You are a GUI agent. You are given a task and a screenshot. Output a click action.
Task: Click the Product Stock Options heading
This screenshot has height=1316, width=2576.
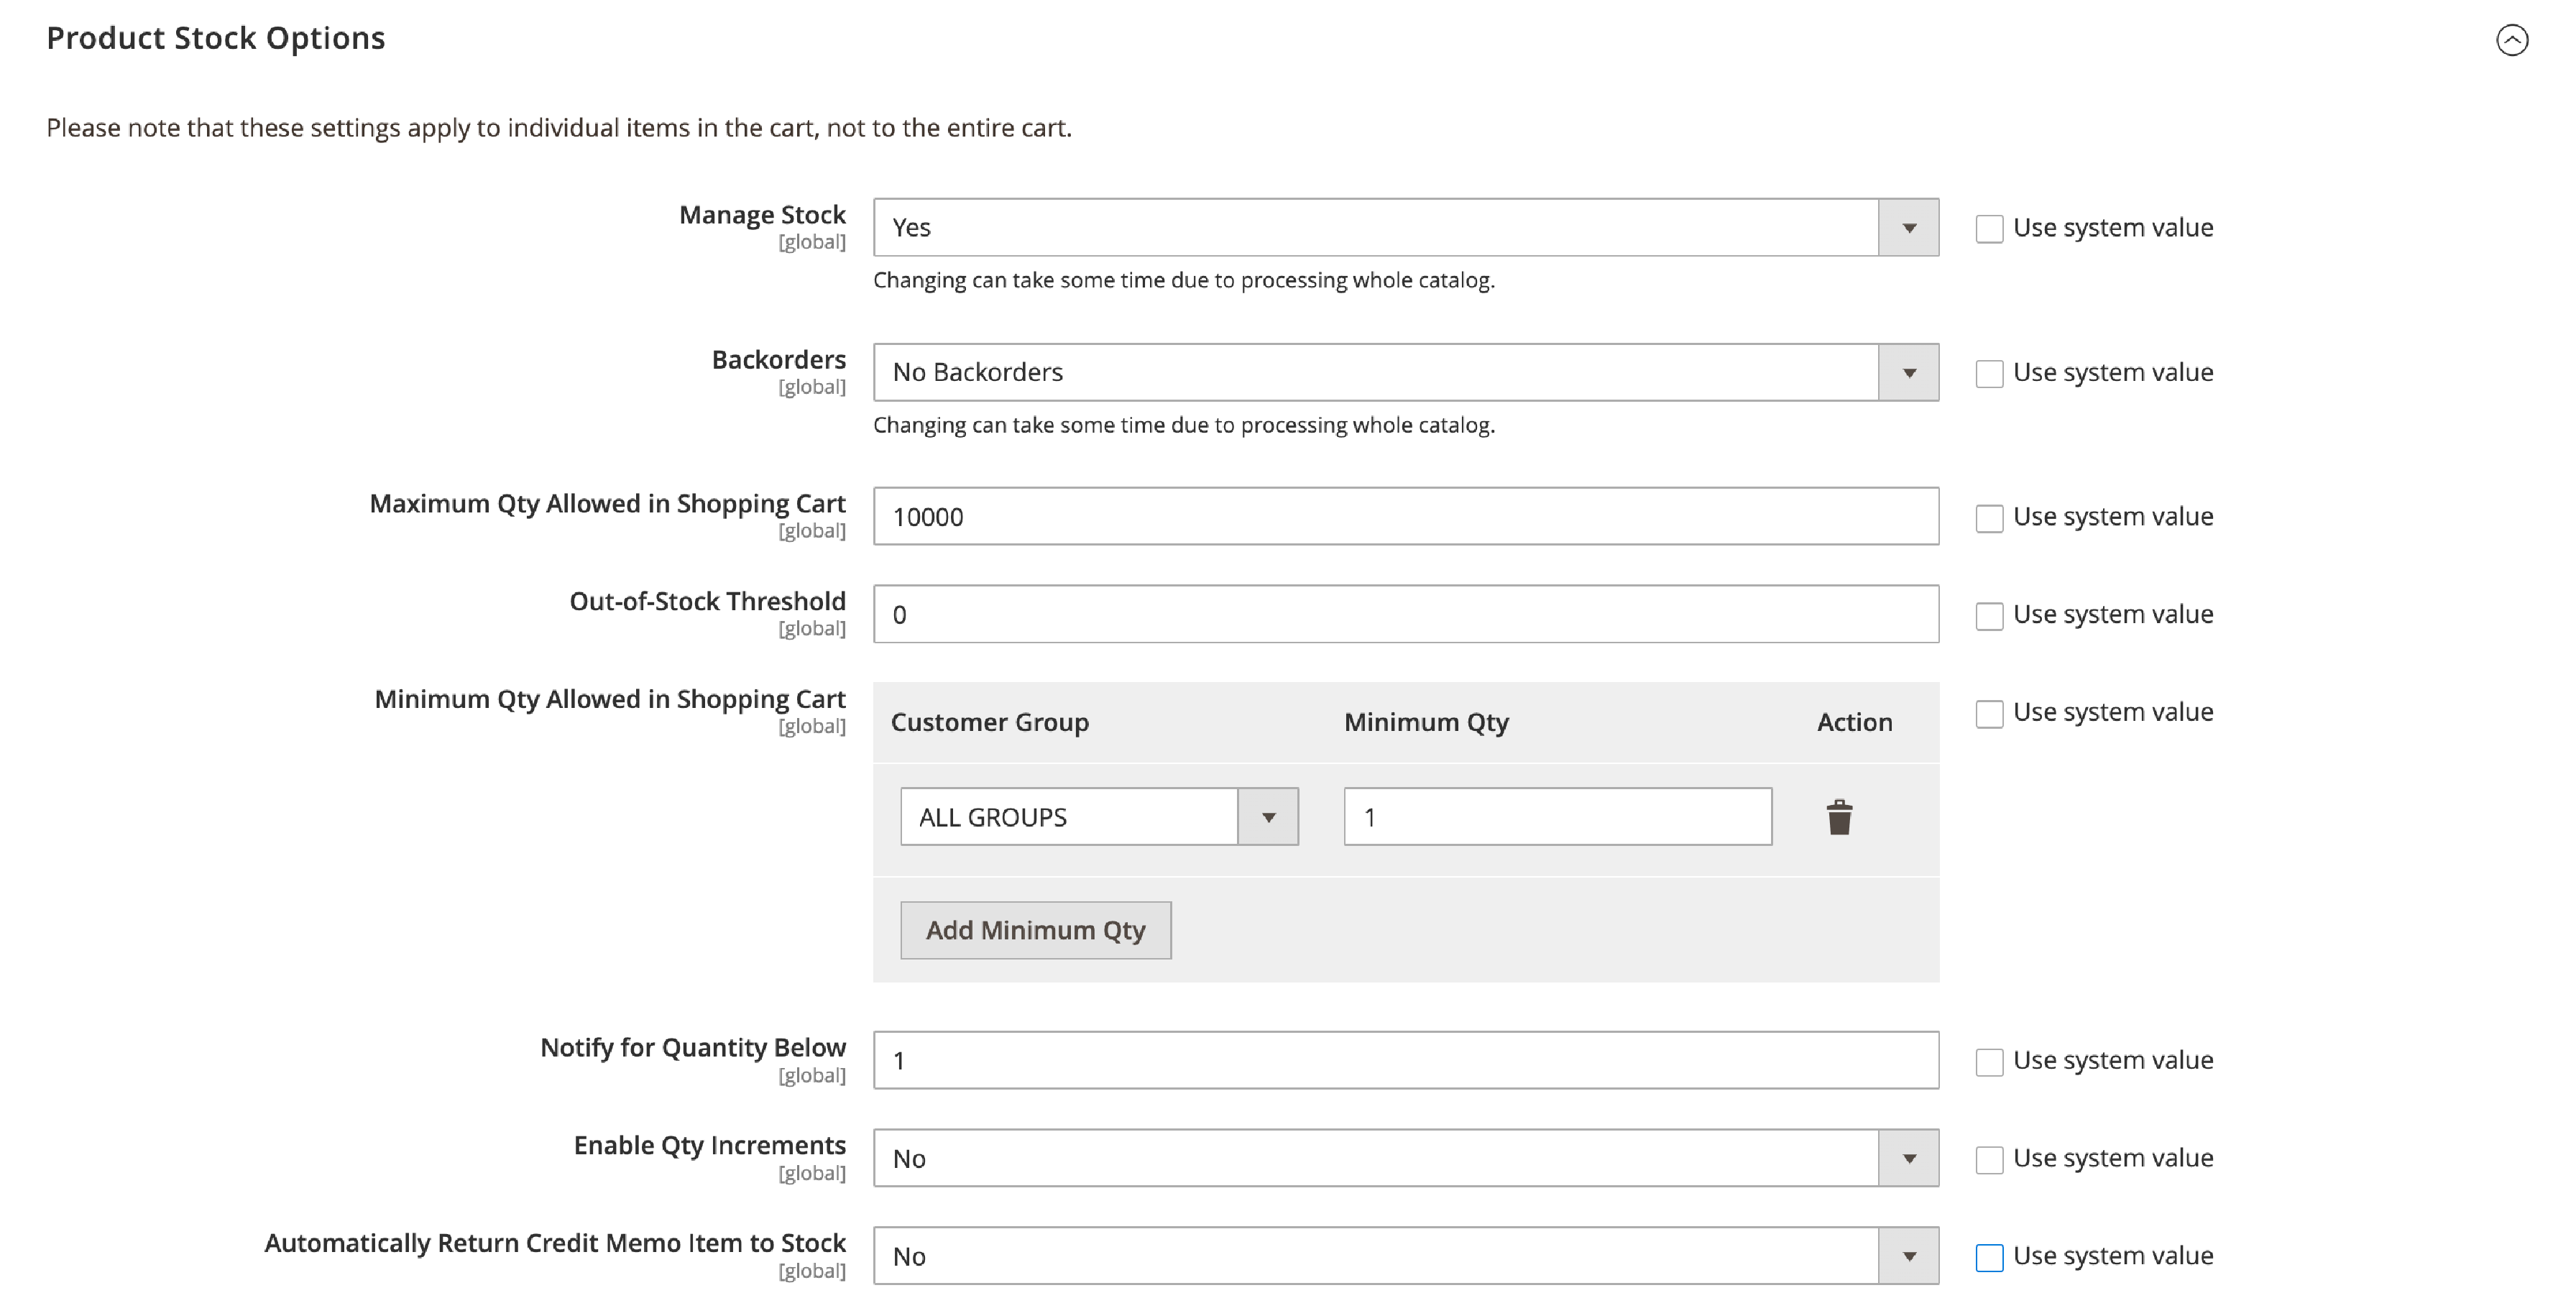pyautogui.click(x=216, y=38)
